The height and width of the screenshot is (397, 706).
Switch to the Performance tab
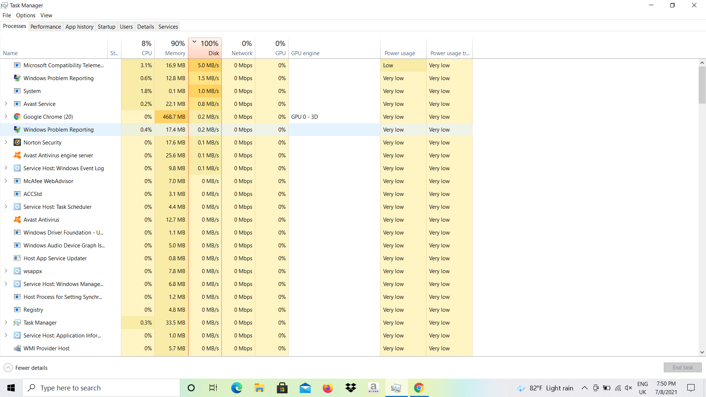(x=46, y=27)
